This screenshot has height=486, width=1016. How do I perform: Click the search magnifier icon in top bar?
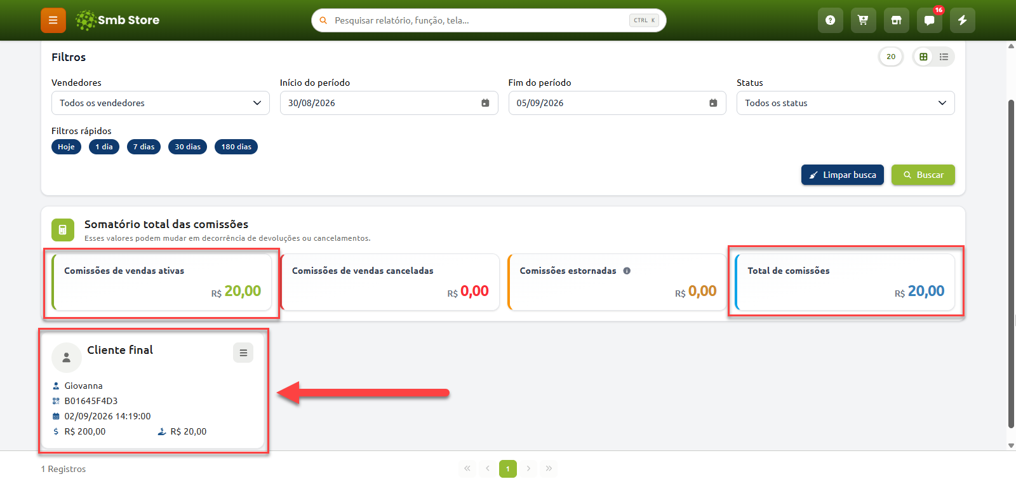point(323,20)
